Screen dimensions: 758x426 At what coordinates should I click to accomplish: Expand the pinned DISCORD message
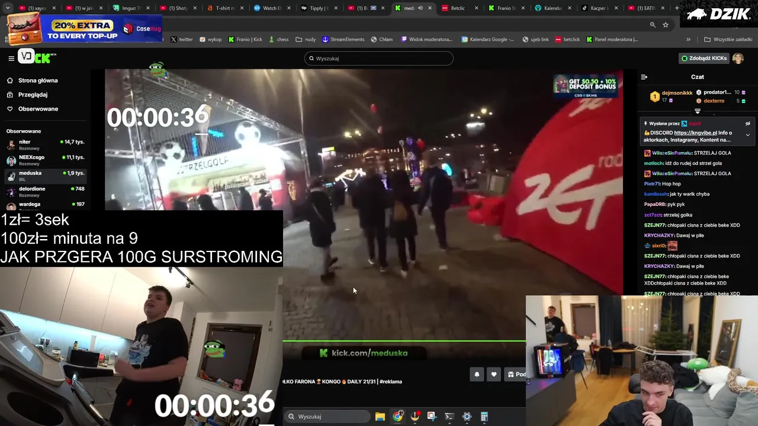747,135
